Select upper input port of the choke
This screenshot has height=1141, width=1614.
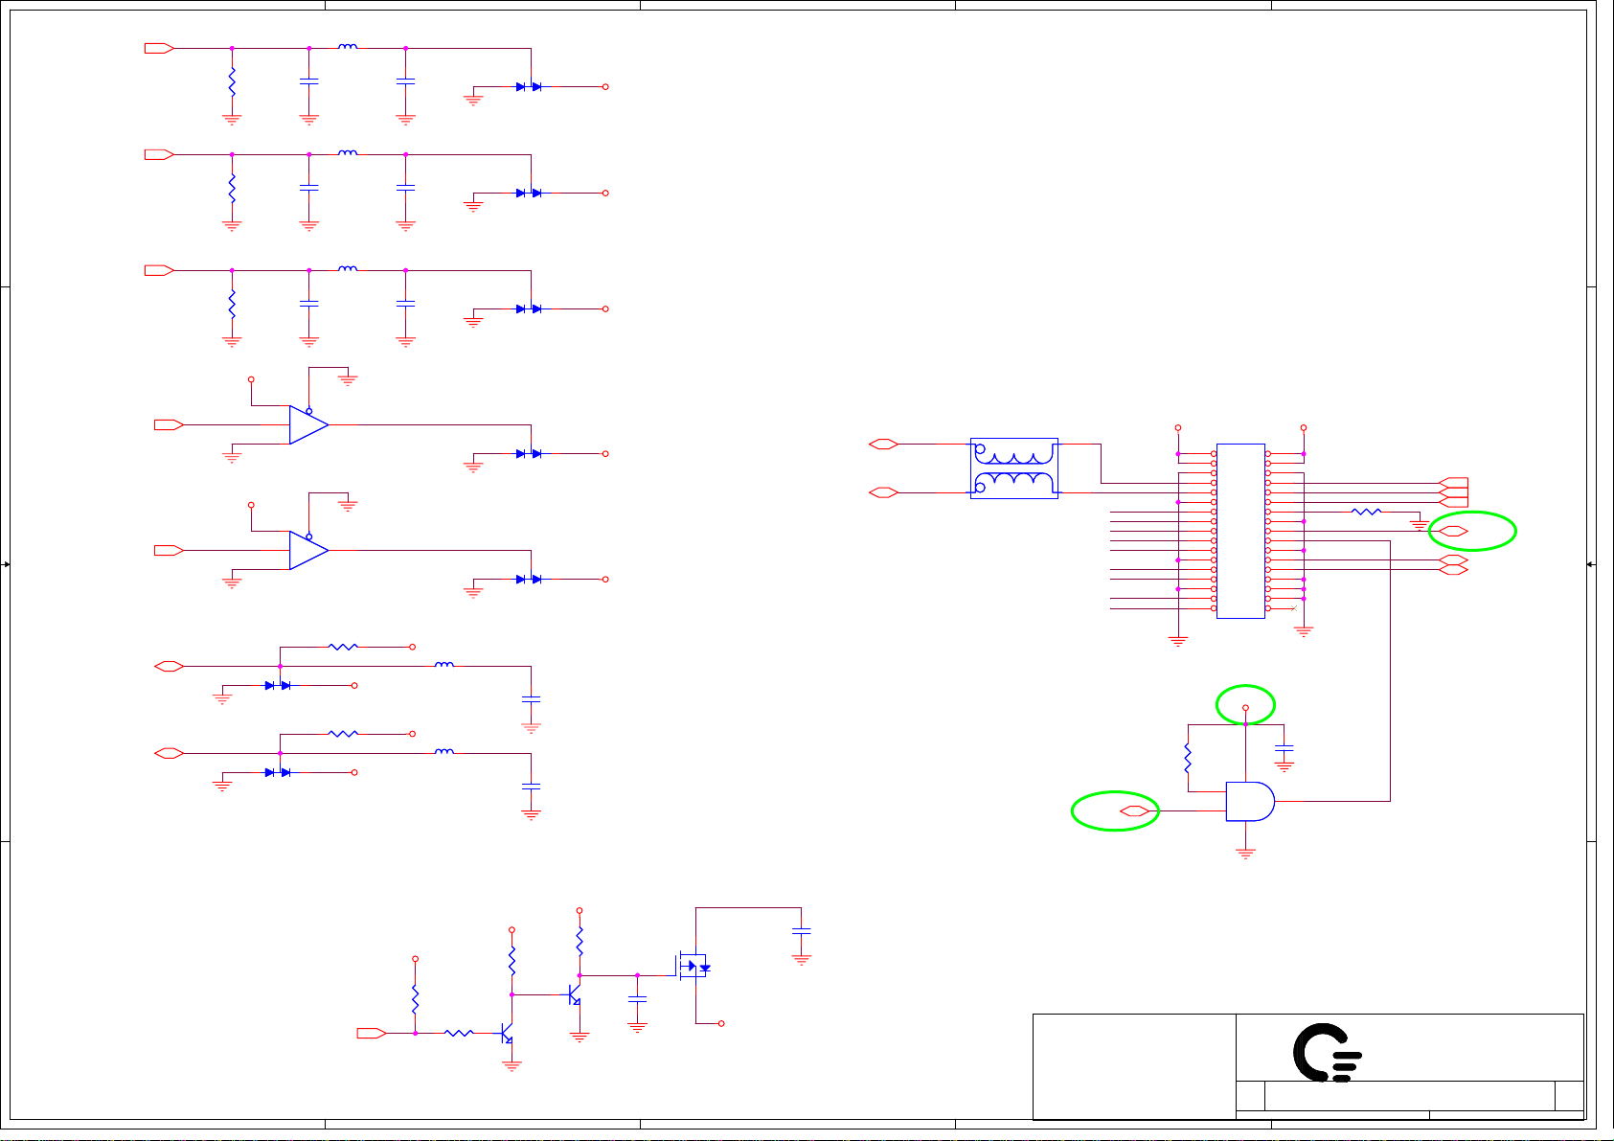[x=883, y=444]
